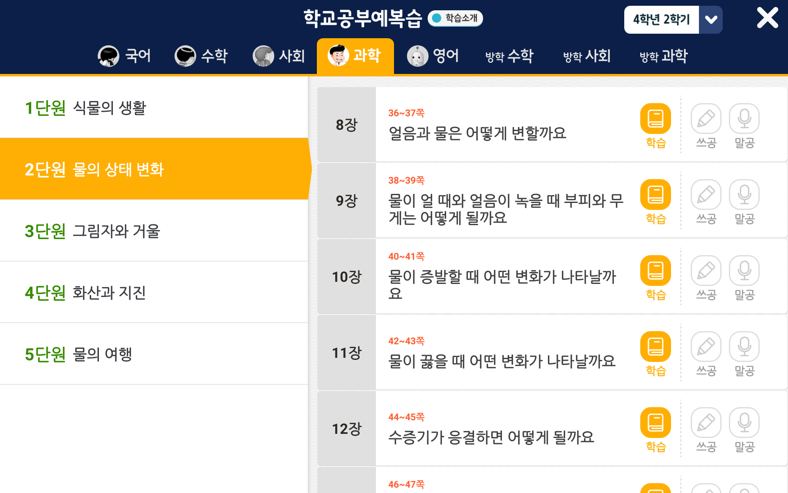Open 학습 book icon for 11장
This screenshot has width=788, height=493.
tap(655, 347)
